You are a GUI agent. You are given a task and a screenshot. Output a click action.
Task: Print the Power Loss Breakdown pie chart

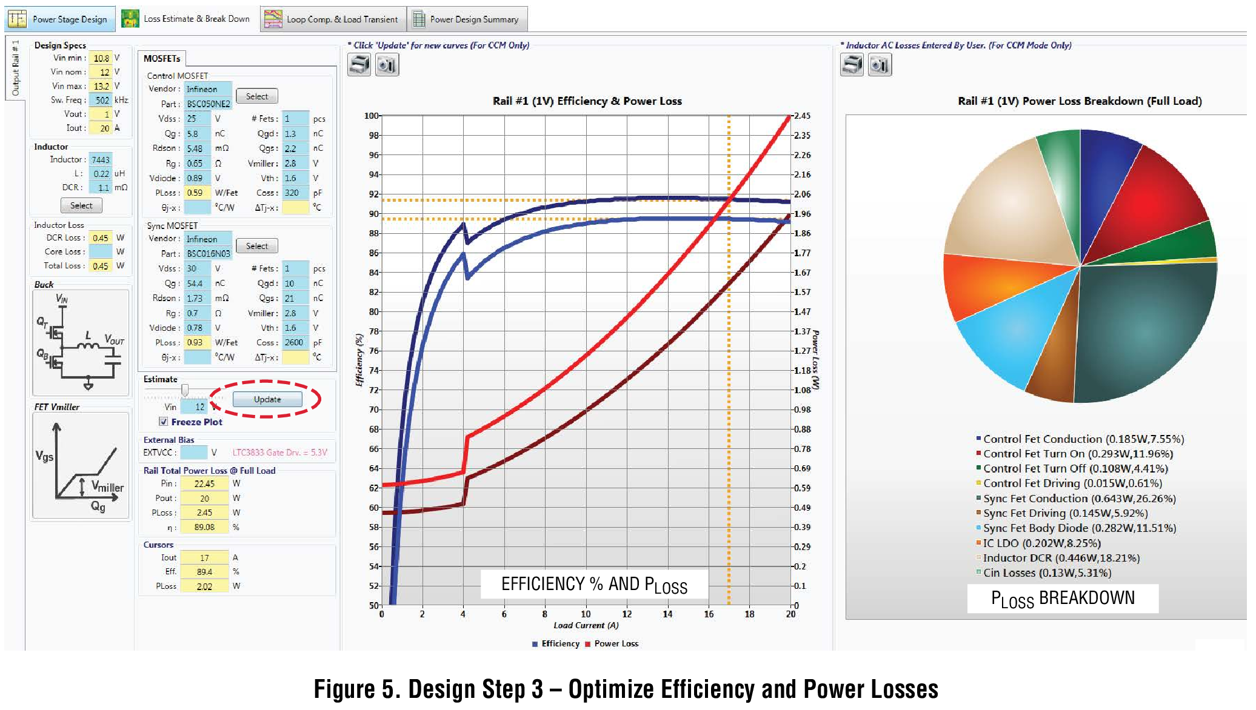click(852, 65)
